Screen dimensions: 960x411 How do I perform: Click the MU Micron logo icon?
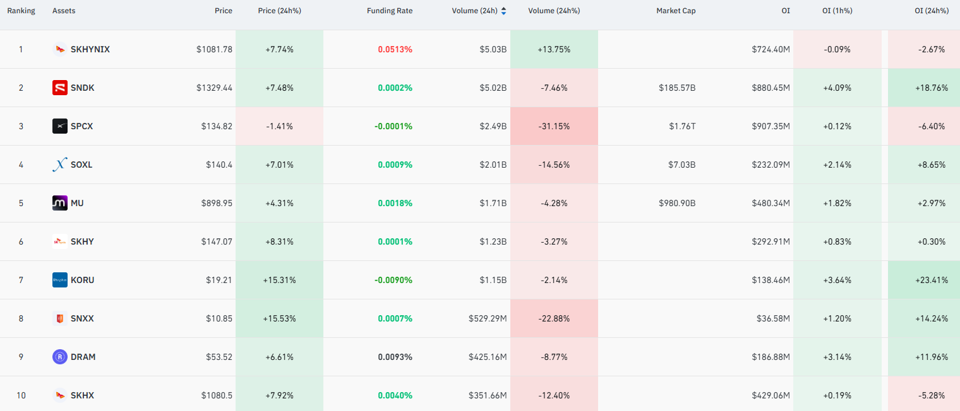pos(60,203)
